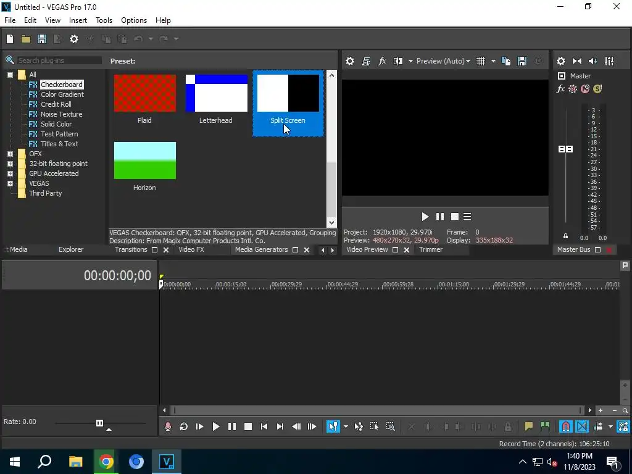Viewport: 632px width, 474px height.
Task: Open project properties gear in main toolbar
Action: click(x=74, y=39)
